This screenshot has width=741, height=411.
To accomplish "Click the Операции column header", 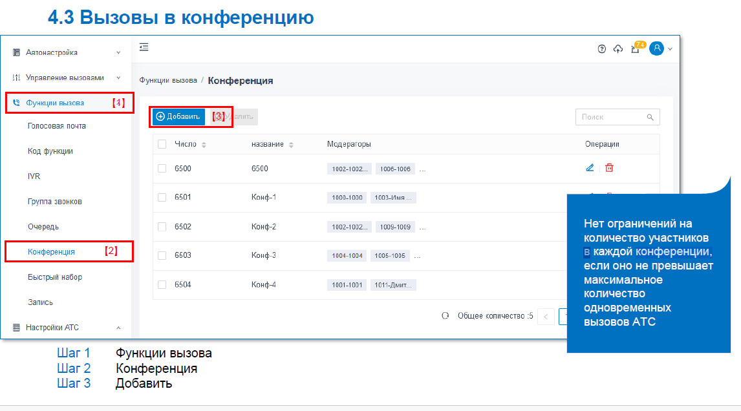I will coord(602,144).
